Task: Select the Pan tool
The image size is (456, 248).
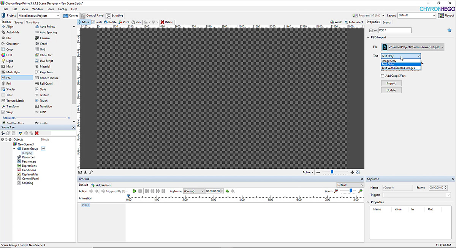Action: (136, 22)
